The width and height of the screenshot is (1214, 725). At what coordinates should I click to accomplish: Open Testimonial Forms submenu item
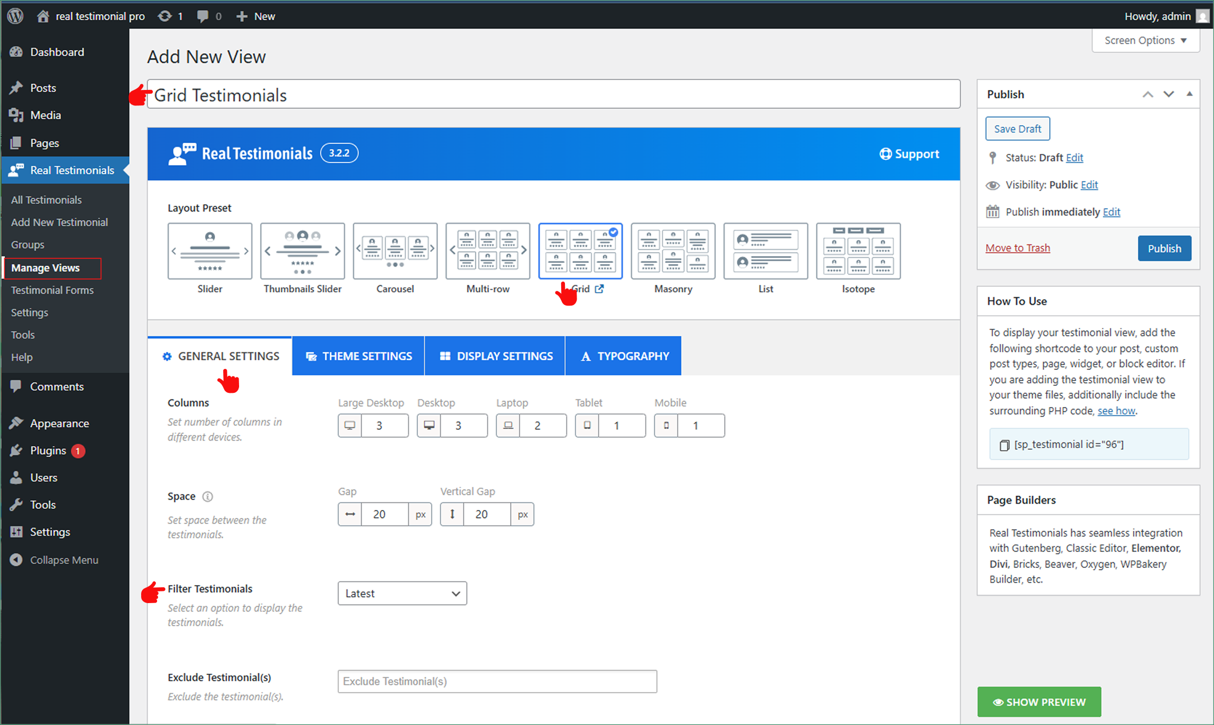(x=52, y=290)
